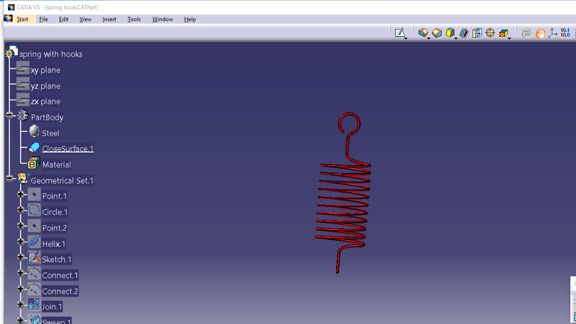Select the "zx plane" tree label
Screen dimensions: 576x324
pos(45,102)
